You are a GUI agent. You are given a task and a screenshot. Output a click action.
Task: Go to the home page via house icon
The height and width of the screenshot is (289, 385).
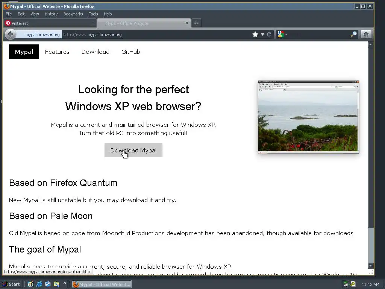(x=366, y=34)
